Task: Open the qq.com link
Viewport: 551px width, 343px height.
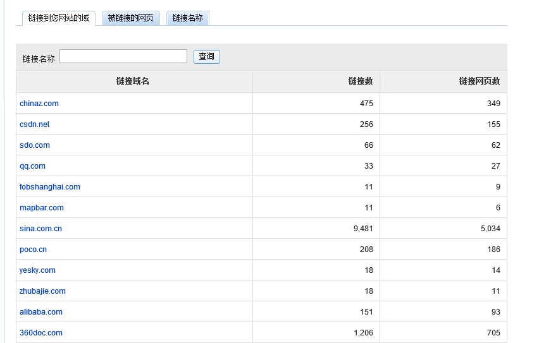Action: pyautogui.click(x=32, y=166)
